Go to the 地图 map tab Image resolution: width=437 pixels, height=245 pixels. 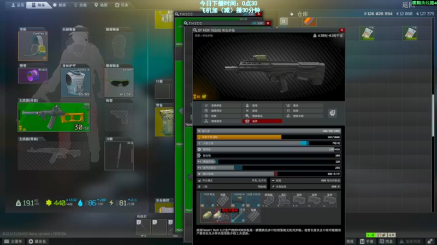[101, 5]
